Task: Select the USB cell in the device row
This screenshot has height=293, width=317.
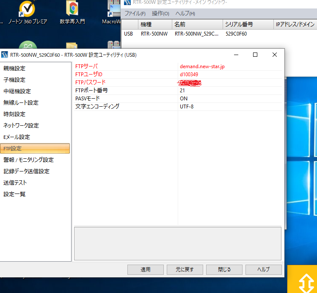Action: coord(128,34)
